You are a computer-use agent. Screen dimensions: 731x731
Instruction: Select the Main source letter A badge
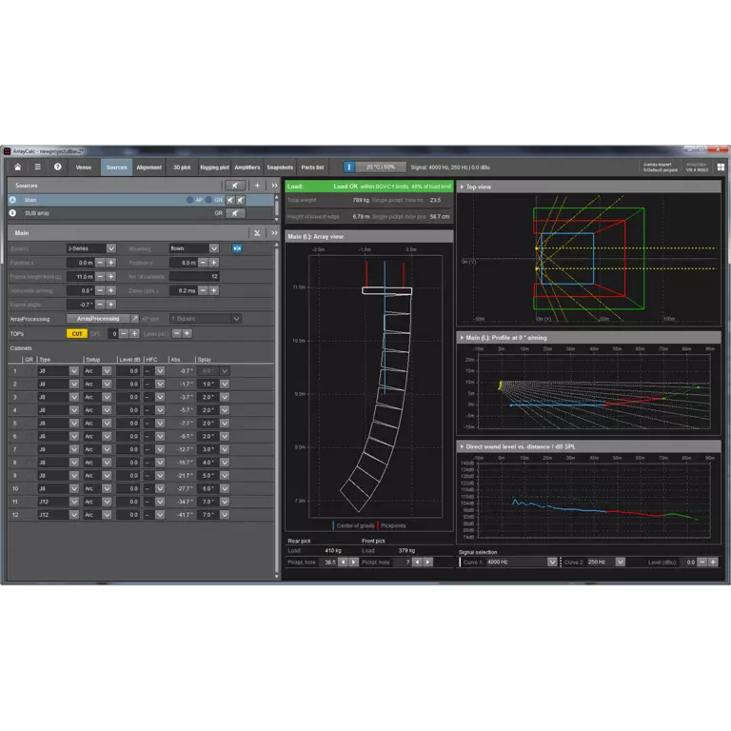tap(12, 200)
